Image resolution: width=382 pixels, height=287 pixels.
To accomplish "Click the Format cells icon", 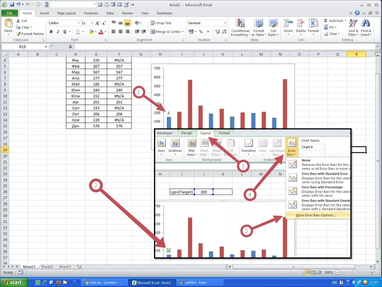I will [313, 23].
